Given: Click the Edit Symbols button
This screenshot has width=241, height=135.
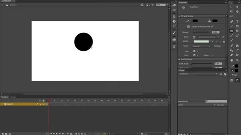Looking at the screenshot, I should pyautogui.click(x=147, y=5).
